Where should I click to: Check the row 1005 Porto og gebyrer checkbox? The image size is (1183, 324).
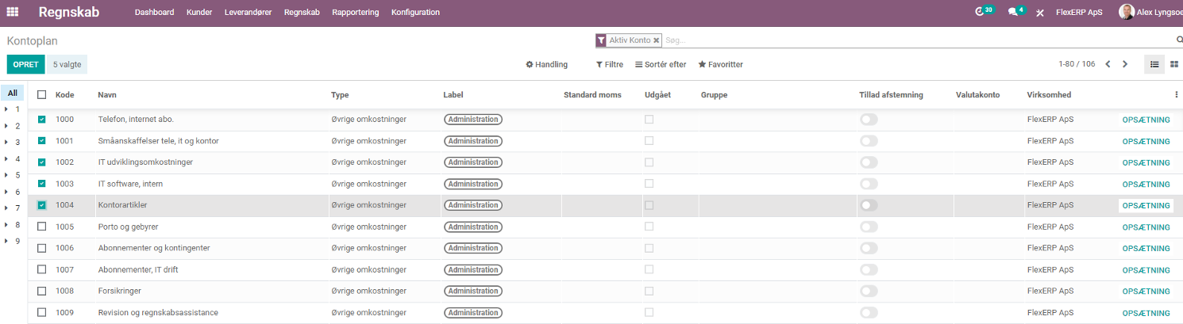coord(42,227)
